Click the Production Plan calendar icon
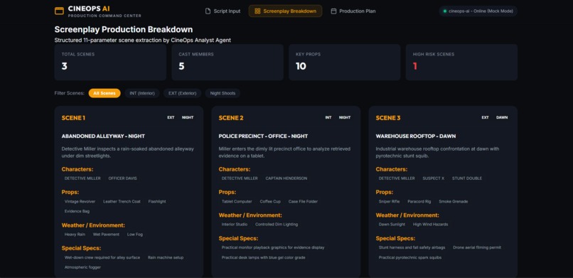This screenshot has height=278, width=573. pos(333,11)
